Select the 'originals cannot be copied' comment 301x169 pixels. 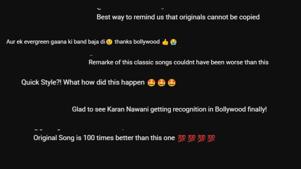[x=178, y=17]
